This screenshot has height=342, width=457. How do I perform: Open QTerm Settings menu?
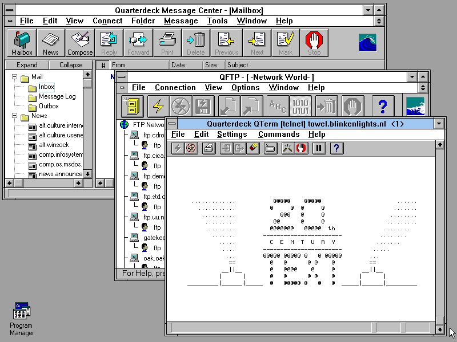(x=232, y=135)
